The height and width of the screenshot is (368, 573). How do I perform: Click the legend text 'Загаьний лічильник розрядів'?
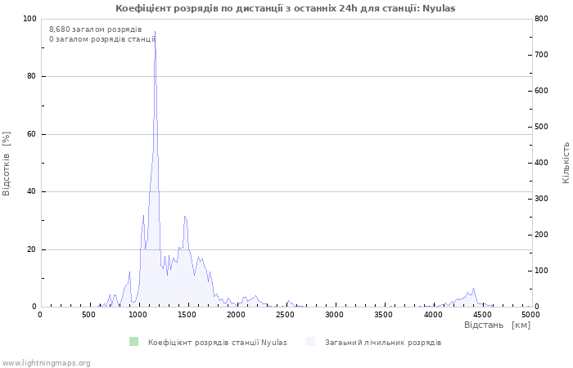383,343
